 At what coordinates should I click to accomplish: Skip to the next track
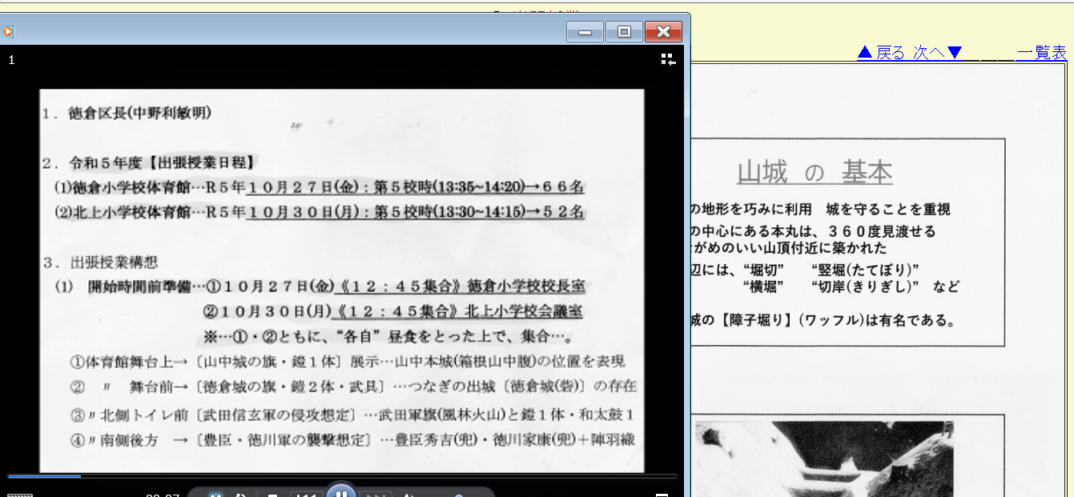[375, 495]
